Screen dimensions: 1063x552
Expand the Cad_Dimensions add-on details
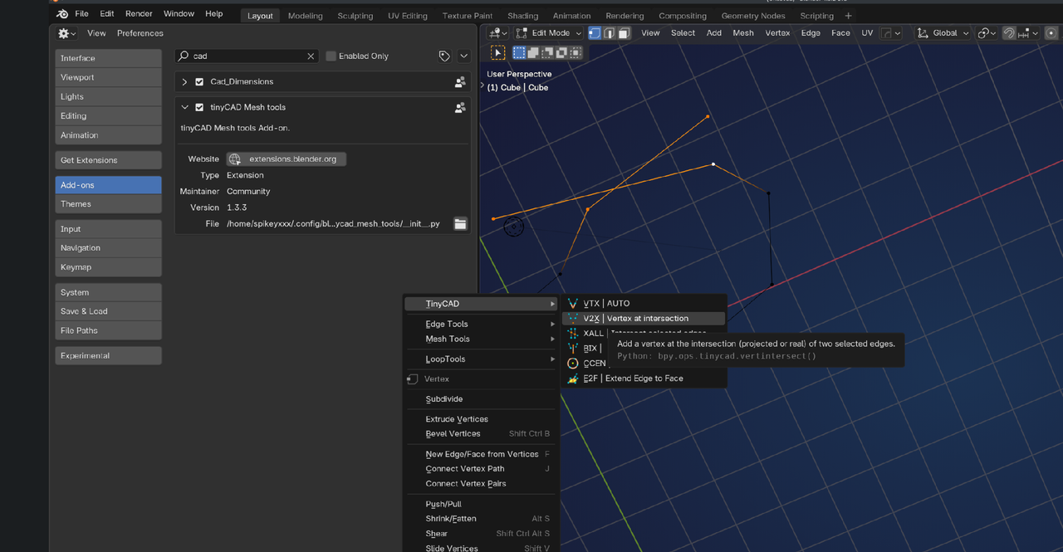(184, 82)
